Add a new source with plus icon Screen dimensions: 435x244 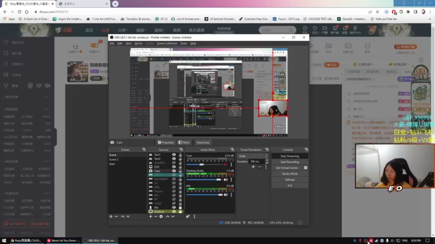pyautogui.click(x=151, y=216)
